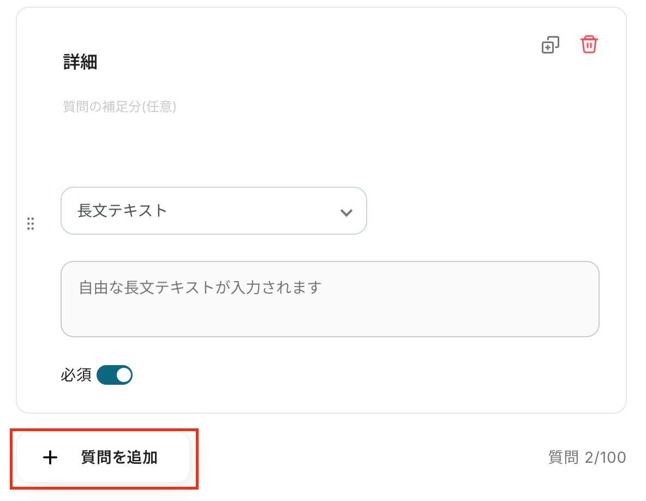
Task: Delete the question with the red trash icon
Action: click(x=589, y=45)
